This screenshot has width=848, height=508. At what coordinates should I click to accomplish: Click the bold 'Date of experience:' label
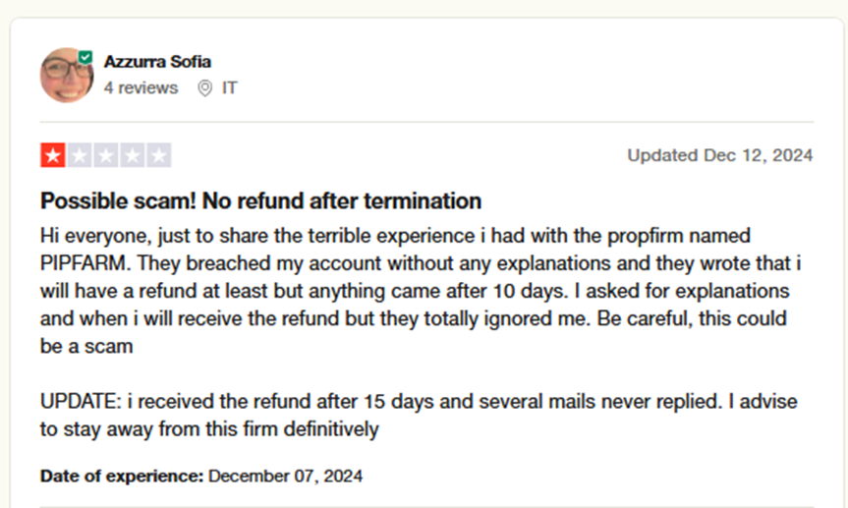coord(122,477)
